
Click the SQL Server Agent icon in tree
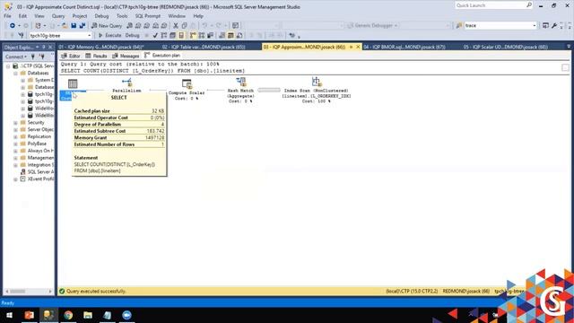23,171
